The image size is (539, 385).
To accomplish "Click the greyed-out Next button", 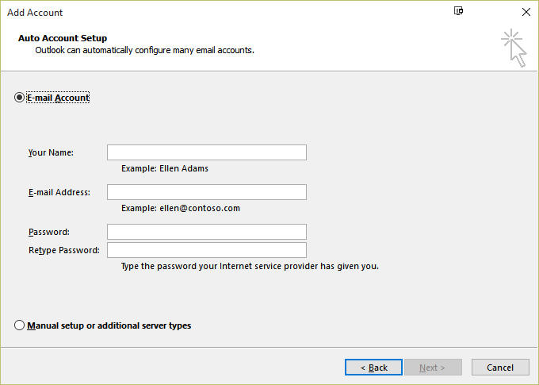I will point(433,368).
